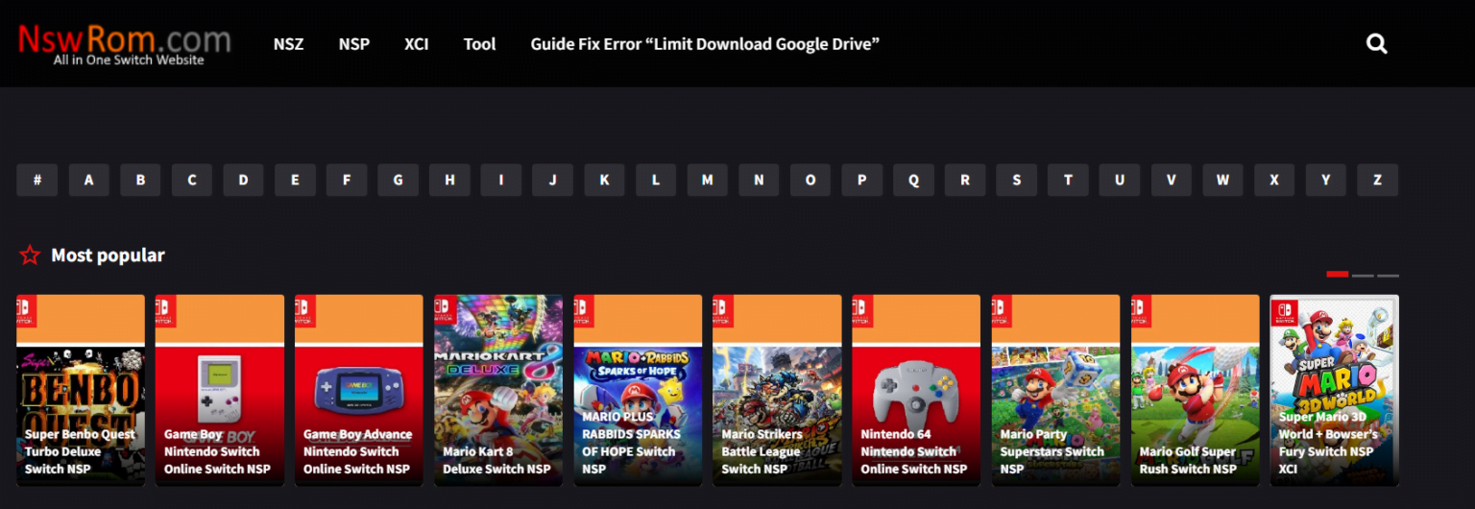
Task: Filter games by letter X
Action: pos(1274,180)
